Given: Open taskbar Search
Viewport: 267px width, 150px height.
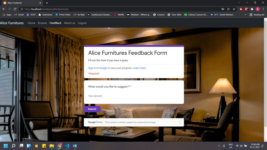Looking at the screenshot, I should click(x=13, y=146).
